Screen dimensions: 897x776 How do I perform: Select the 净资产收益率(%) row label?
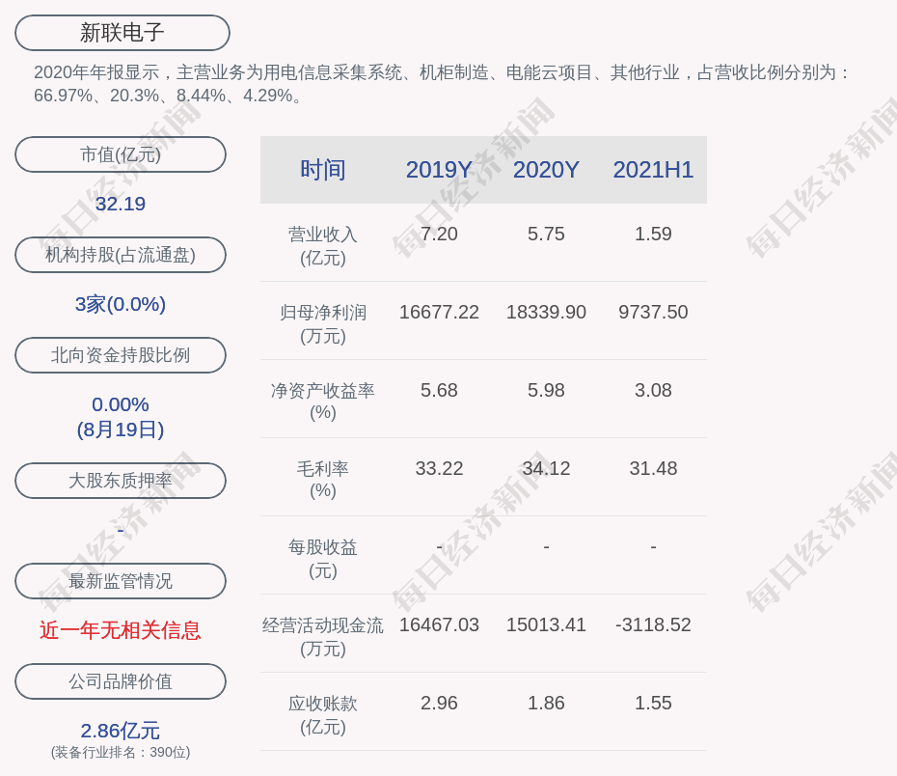tap(323, 402)
